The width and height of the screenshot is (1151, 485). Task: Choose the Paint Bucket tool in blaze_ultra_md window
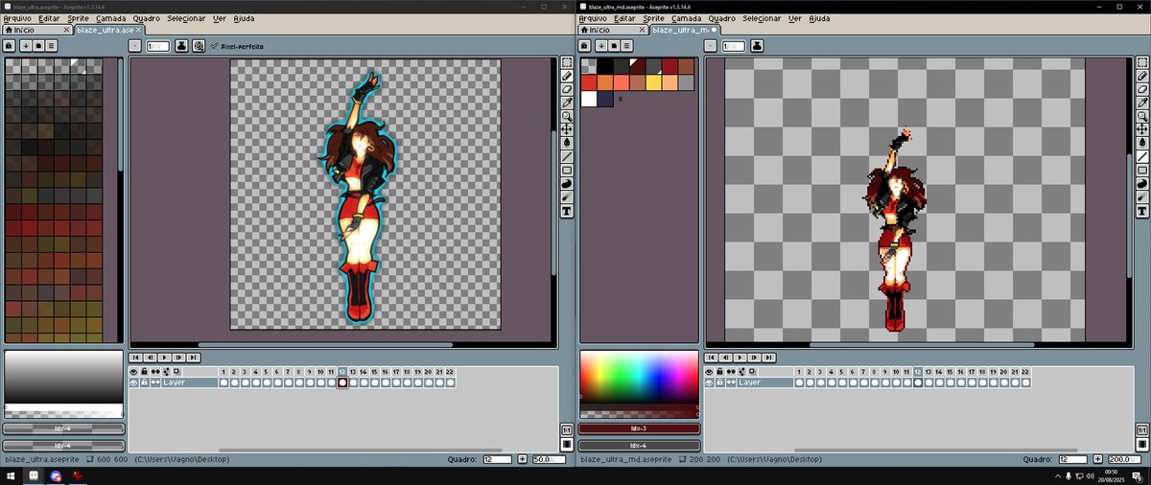[x=1142, y=143]
